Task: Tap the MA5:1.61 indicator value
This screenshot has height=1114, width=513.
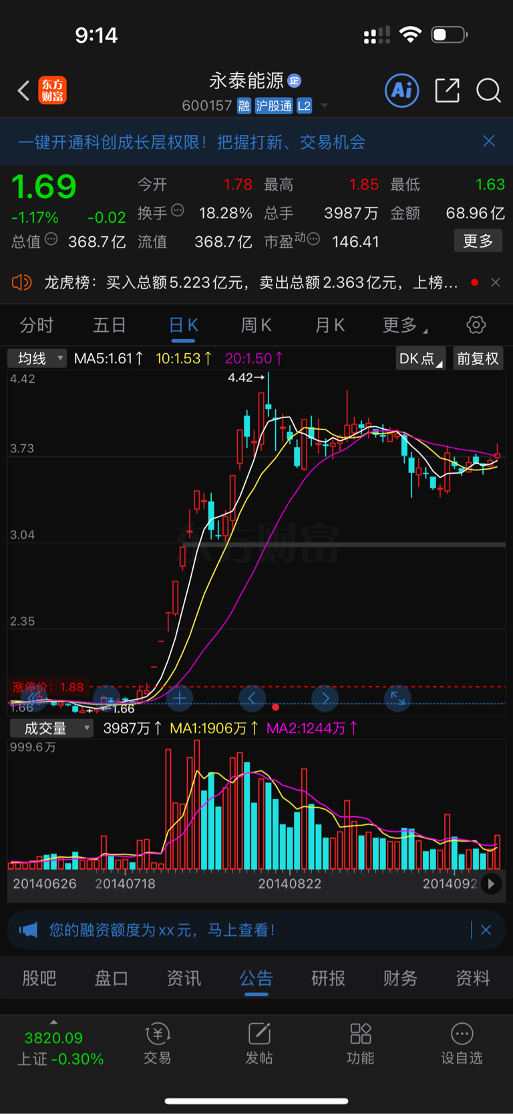Action: 108,359
